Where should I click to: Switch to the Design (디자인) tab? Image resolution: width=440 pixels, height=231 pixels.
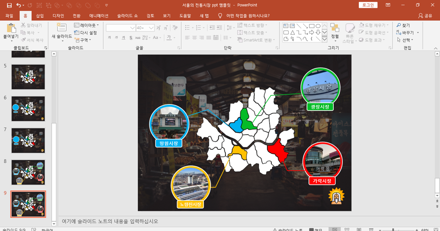pos(58,16)
